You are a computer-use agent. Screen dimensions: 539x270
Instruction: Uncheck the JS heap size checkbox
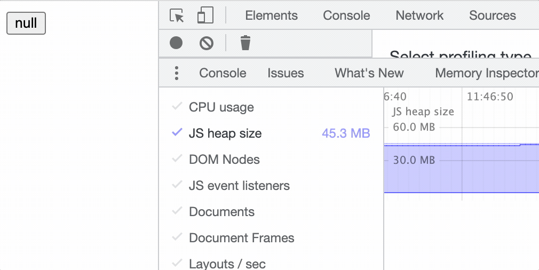(x=177, y=133)
